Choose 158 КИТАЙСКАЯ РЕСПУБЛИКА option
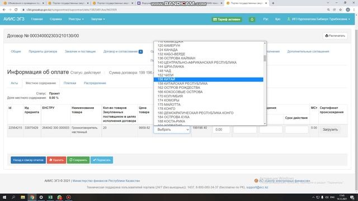The image size is (358, 201). tap(209, 84)
